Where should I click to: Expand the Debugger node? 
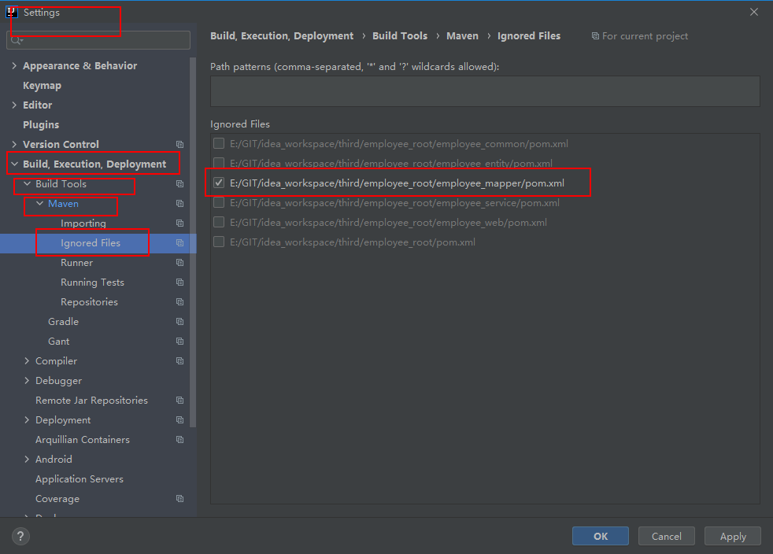click(x=27, y=381)
